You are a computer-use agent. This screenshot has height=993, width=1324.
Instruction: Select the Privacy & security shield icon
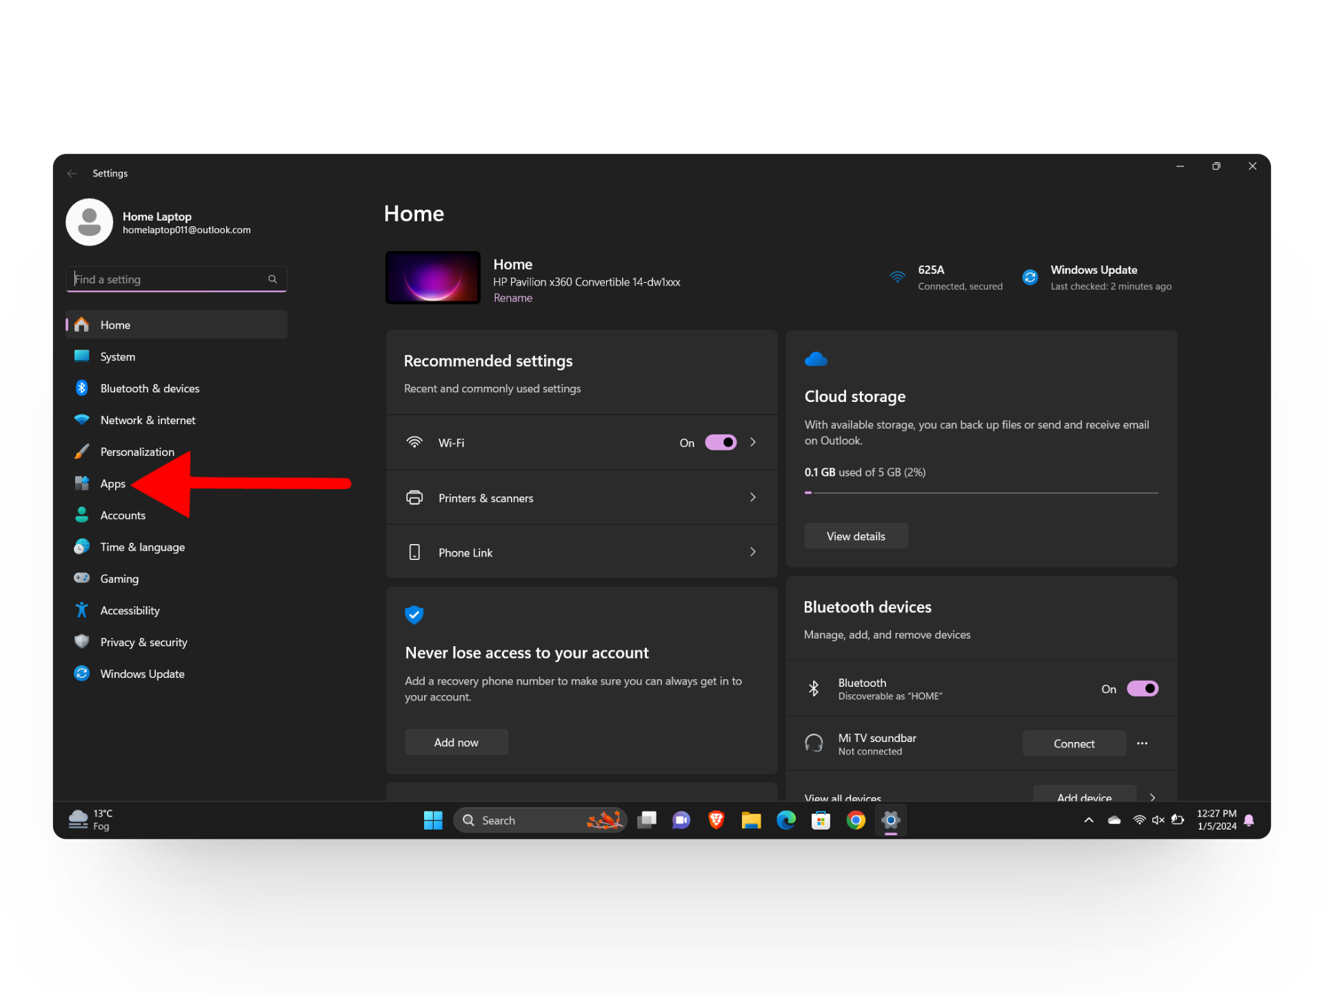81,642
